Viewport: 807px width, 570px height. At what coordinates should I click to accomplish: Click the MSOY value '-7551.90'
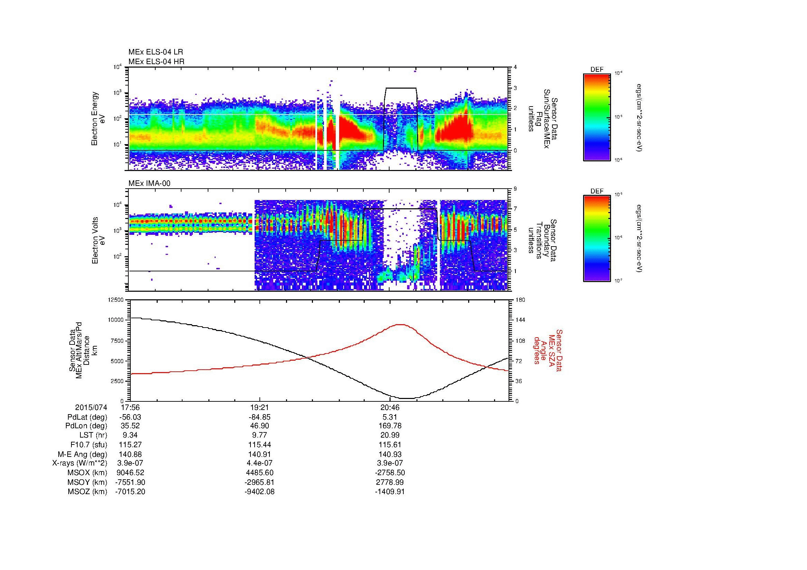(130, 482)
